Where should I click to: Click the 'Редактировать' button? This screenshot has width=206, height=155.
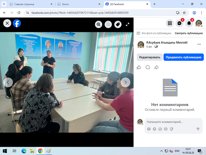point(150,57)
